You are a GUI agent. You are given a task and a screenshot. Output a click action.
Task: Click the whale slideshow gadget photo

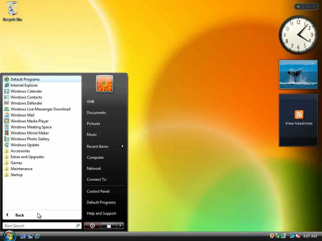pyautogui.click(x=298, y=74)
